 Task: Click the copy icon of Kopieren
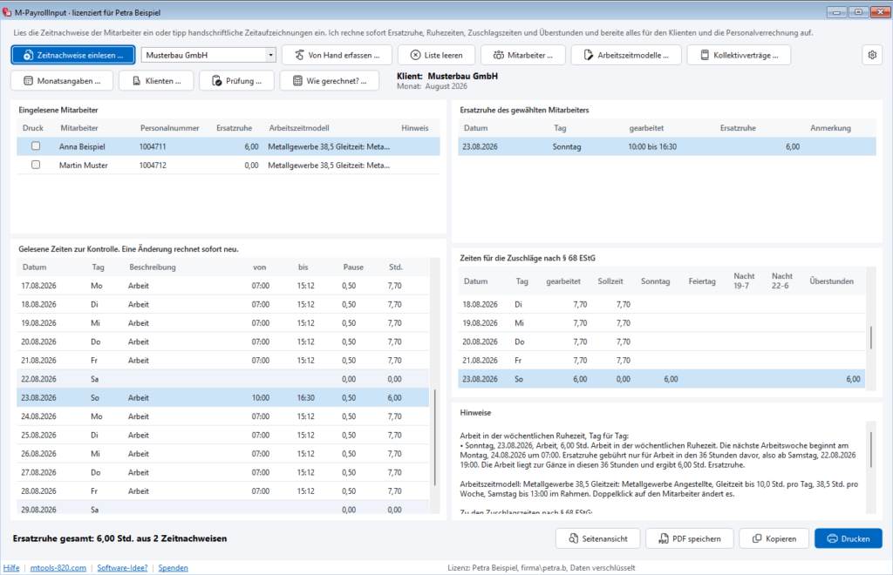(x=757, y=538)
